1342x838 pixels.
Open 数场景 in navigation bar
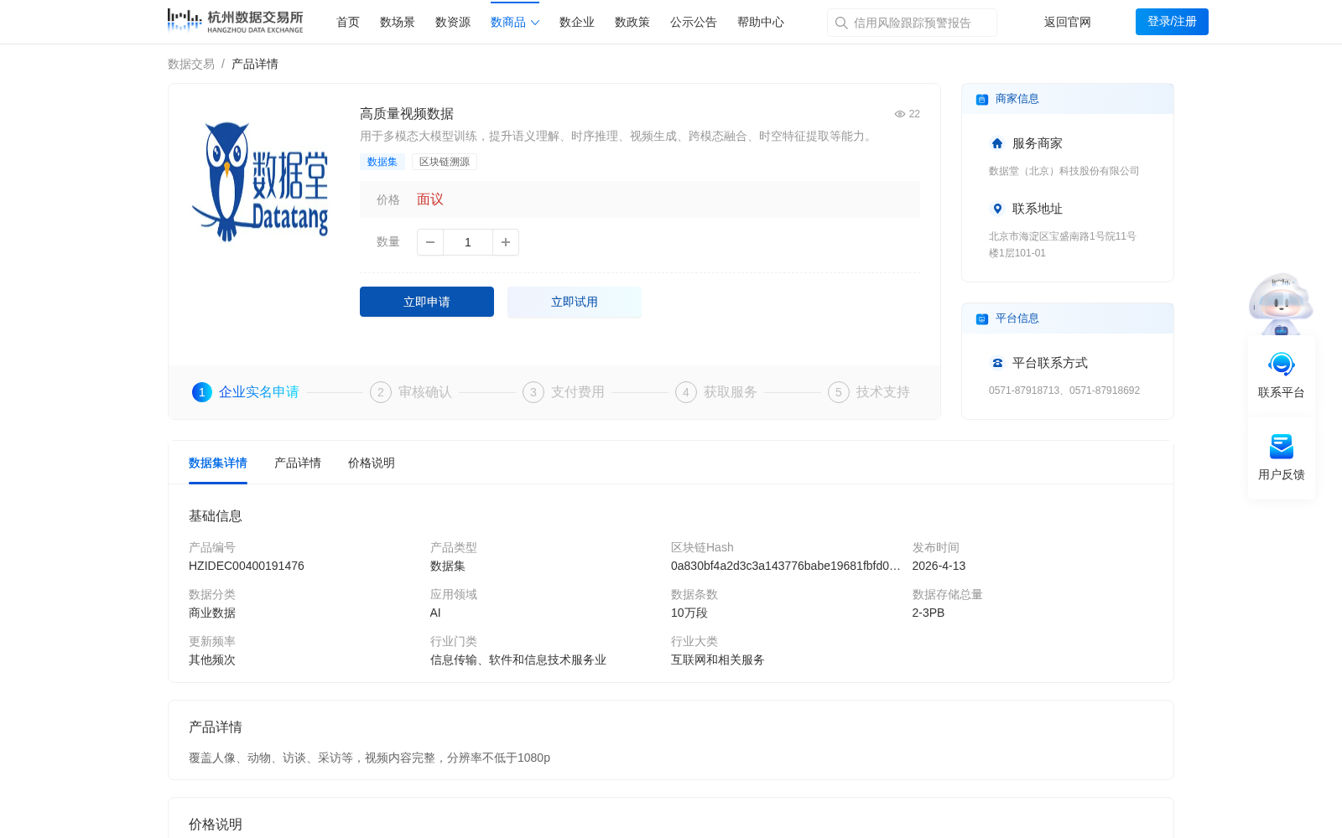point(398,23)
